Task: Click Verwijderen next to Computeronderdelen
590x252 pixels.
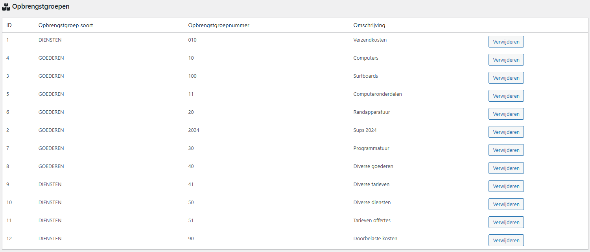Action: click(506, 96)
